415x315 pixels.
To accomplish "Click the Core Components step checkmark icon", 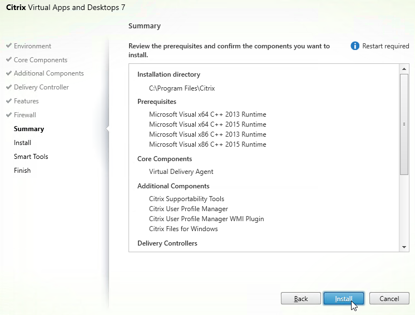I will 9,59.
